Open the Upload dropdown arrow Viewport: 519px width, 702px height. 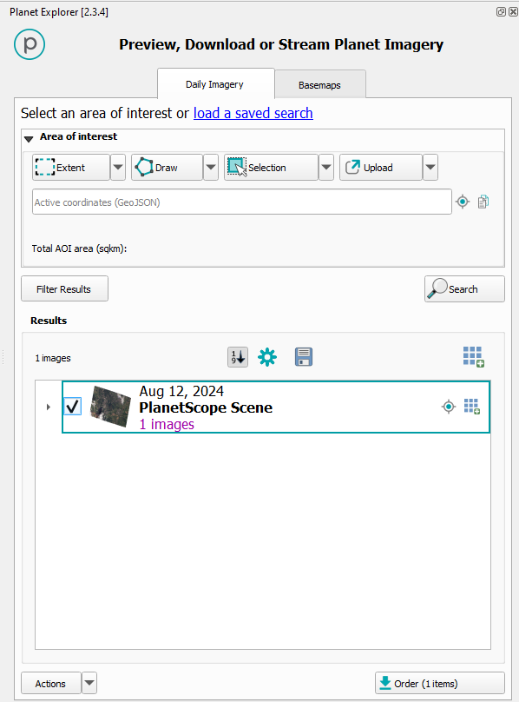pos(430,168)
